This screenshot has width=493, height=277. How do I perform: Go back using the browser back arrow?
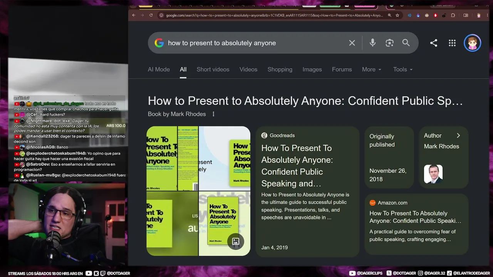pyautogui.click(x=134, y=15)
